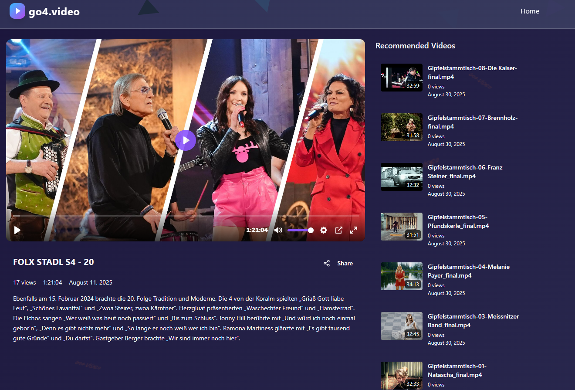Click the video progress seek bar
The image size is (575, 390).
pyautogui.click(x=186, y=216)
